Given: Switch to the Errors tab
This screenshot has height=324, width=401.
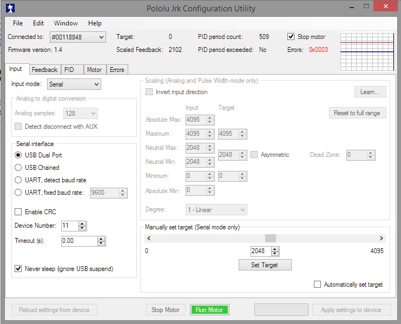Looking at the screenshot, I should click(117, 70).
